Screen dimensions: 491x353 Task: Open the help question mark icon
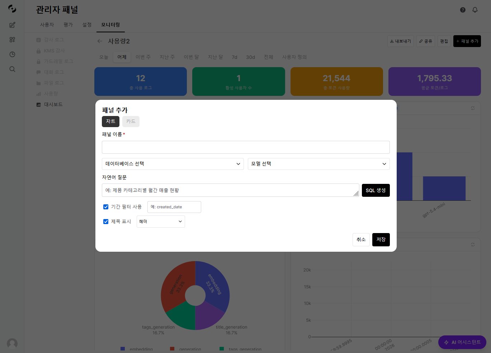[x=463, y=10]
